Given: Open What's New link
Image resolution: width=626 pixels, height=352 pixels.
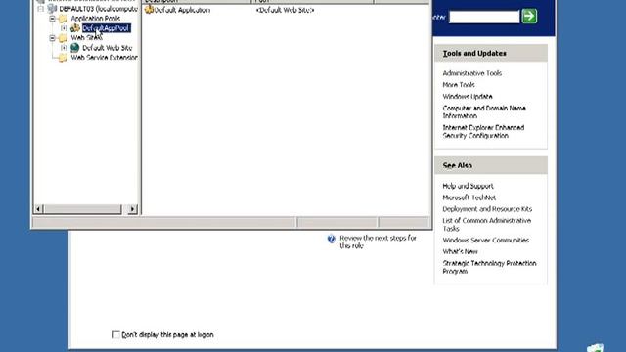Looking at the screenshot, I should tap(460, 251).
